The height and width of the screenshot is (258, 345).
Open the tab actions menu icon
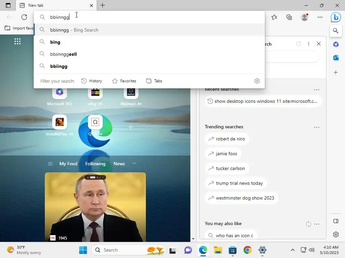pyautogui.click(x=8, y=5)
